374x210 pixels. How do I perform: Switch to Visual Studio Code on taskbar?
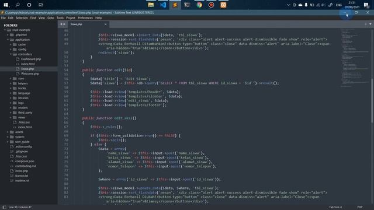click(163, 5)
